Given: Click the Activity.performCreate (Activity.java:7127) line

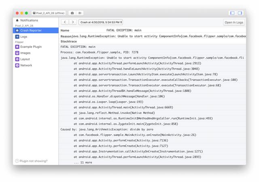Looking at the screenshot, I should tap(121, 146).
